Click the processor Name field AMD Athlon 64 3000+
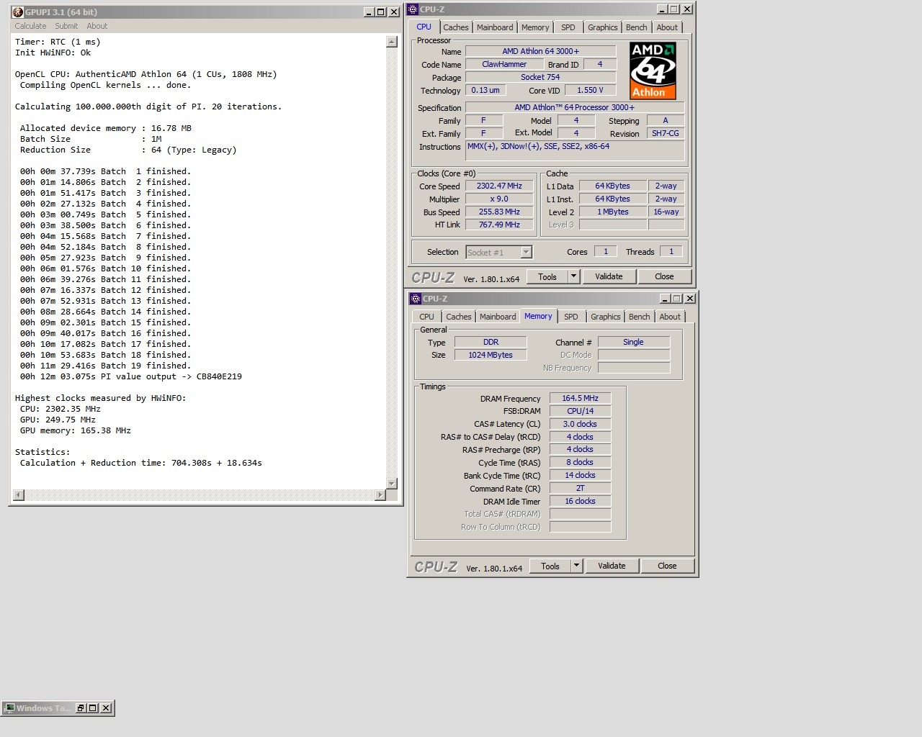This screenshot has height=737, width=922. point(540,51)
